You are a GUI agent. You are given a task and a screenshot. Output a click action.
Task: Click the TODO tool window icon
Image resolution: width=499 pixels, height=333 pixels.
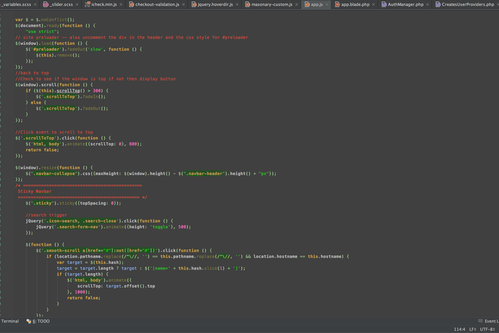[29, 322]
